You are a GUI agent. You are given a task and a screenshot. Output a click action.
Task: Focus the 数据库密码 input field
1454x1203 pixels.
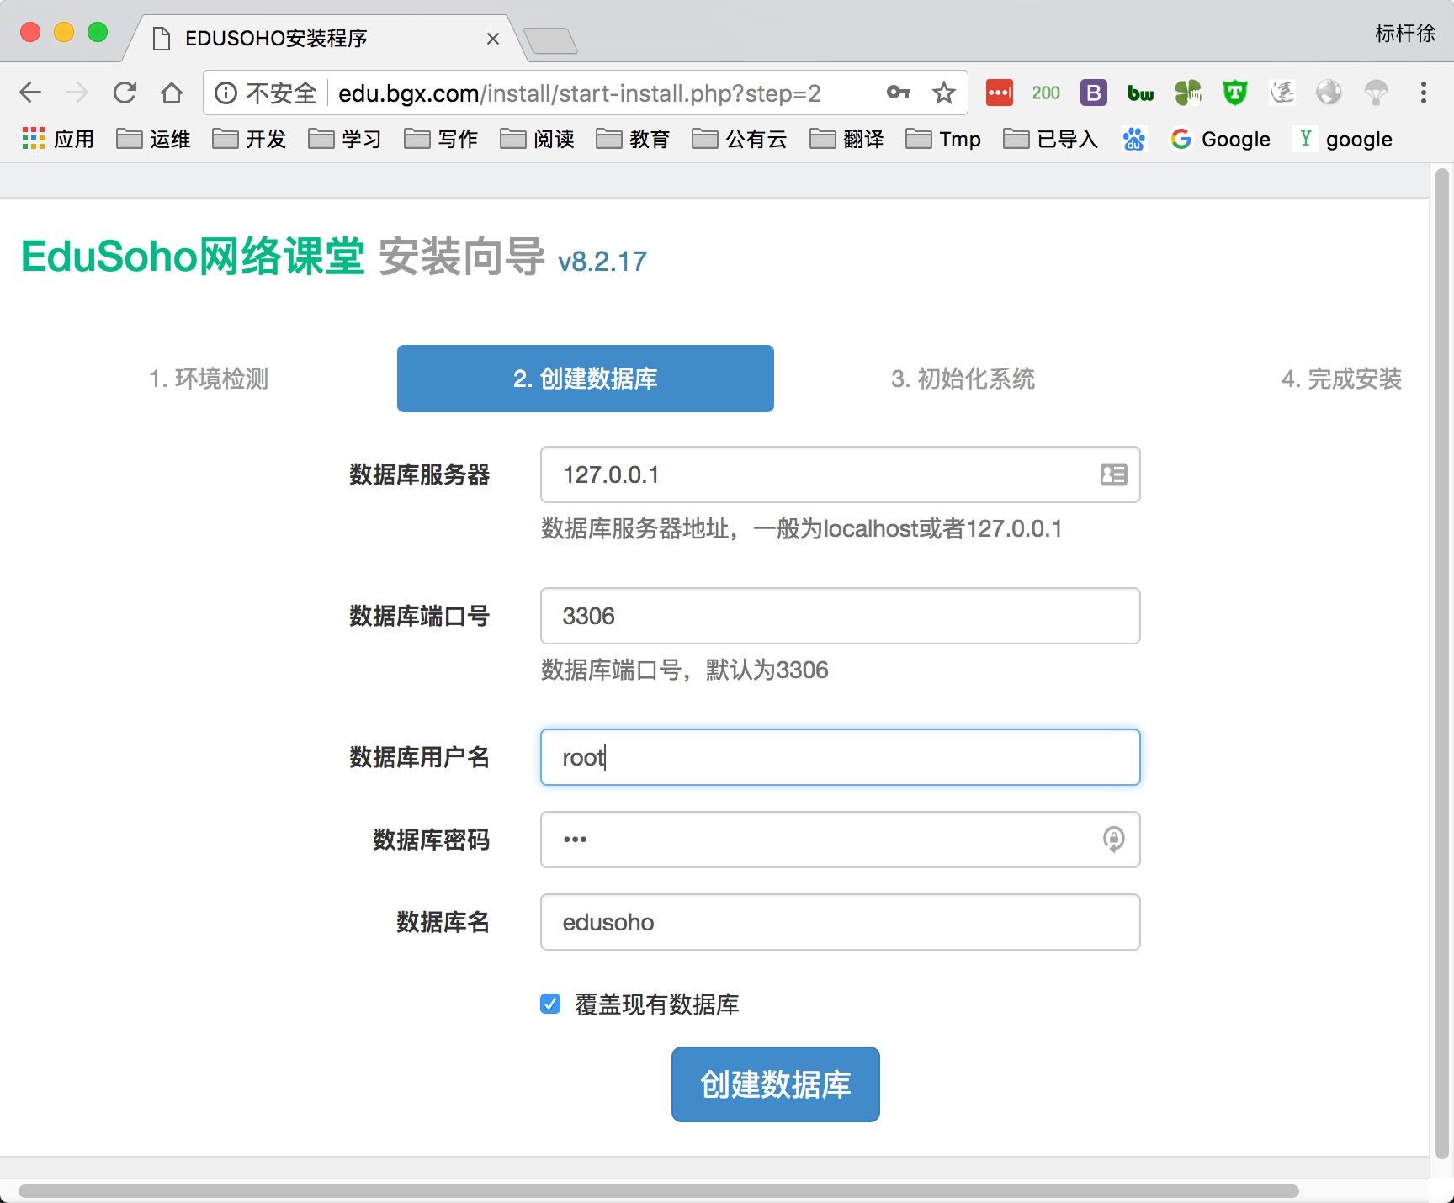[x=841, y=840]
